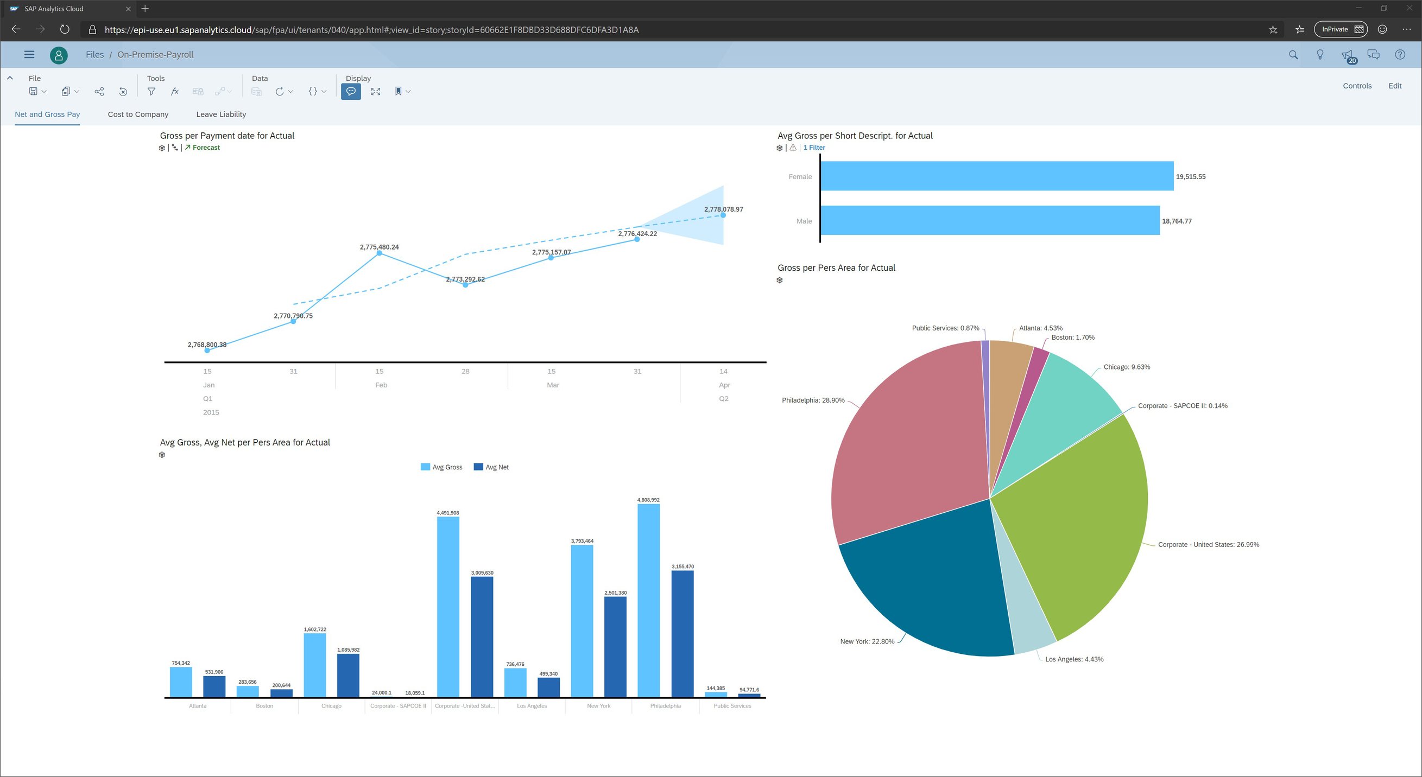Click the Edit button top right
The height and width of the screenshot is (777, 1422).
1396,85
